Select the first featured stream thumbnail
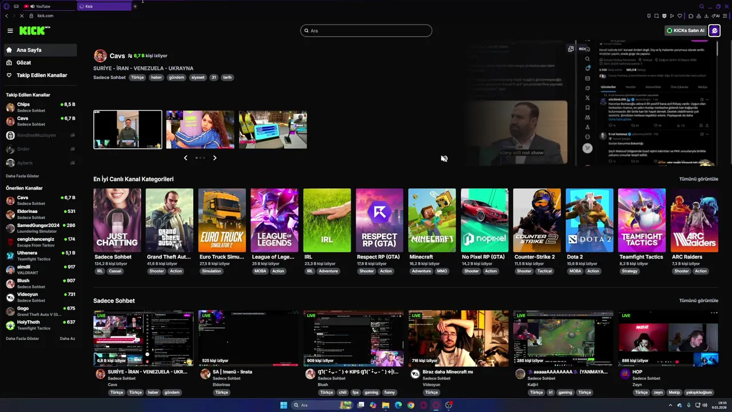 128,129
